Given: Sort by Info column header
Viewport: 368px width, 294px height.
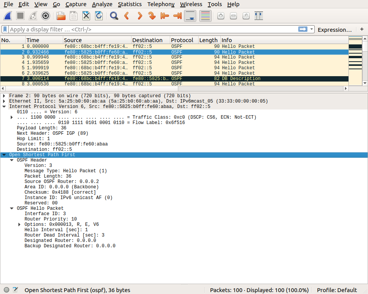Looking at the screenshot, I should point(285,40).
